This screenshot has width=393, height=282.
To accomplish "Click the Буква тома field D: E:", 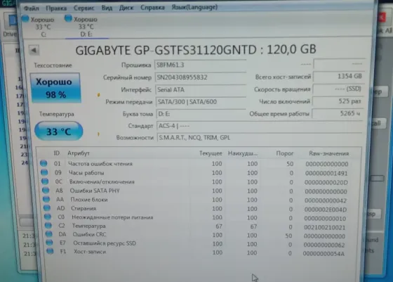I will 201,114.
